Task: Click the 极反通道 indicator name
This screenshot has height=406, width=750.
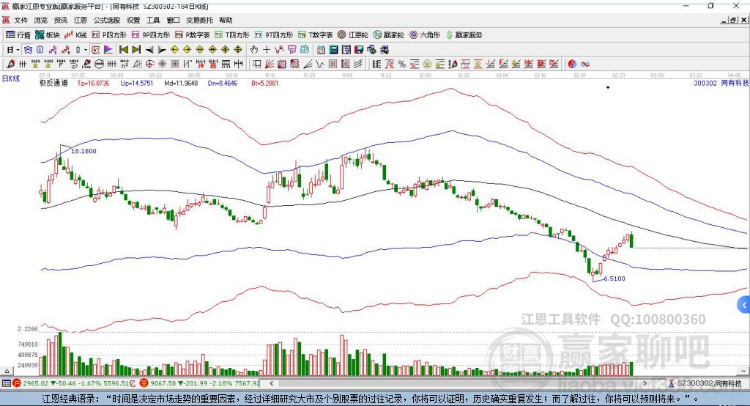Action: (53, 83)
